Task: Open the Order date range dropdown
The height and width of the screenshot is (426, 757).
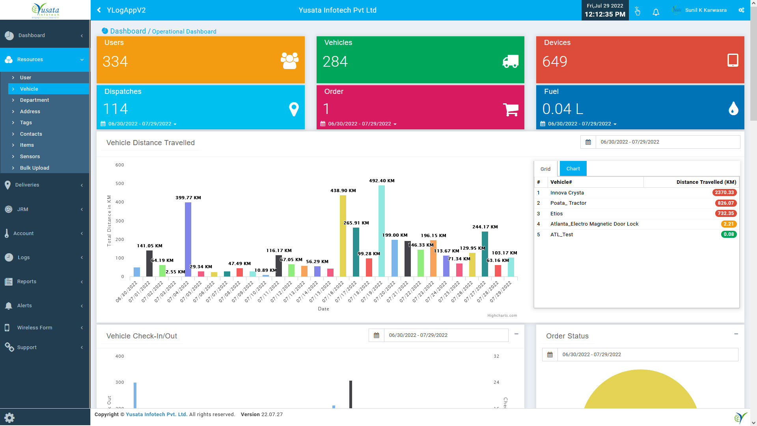Action: [x=359, y=124]
